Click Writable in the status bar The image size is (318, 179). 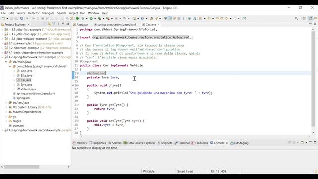click(x=149, y=171)
